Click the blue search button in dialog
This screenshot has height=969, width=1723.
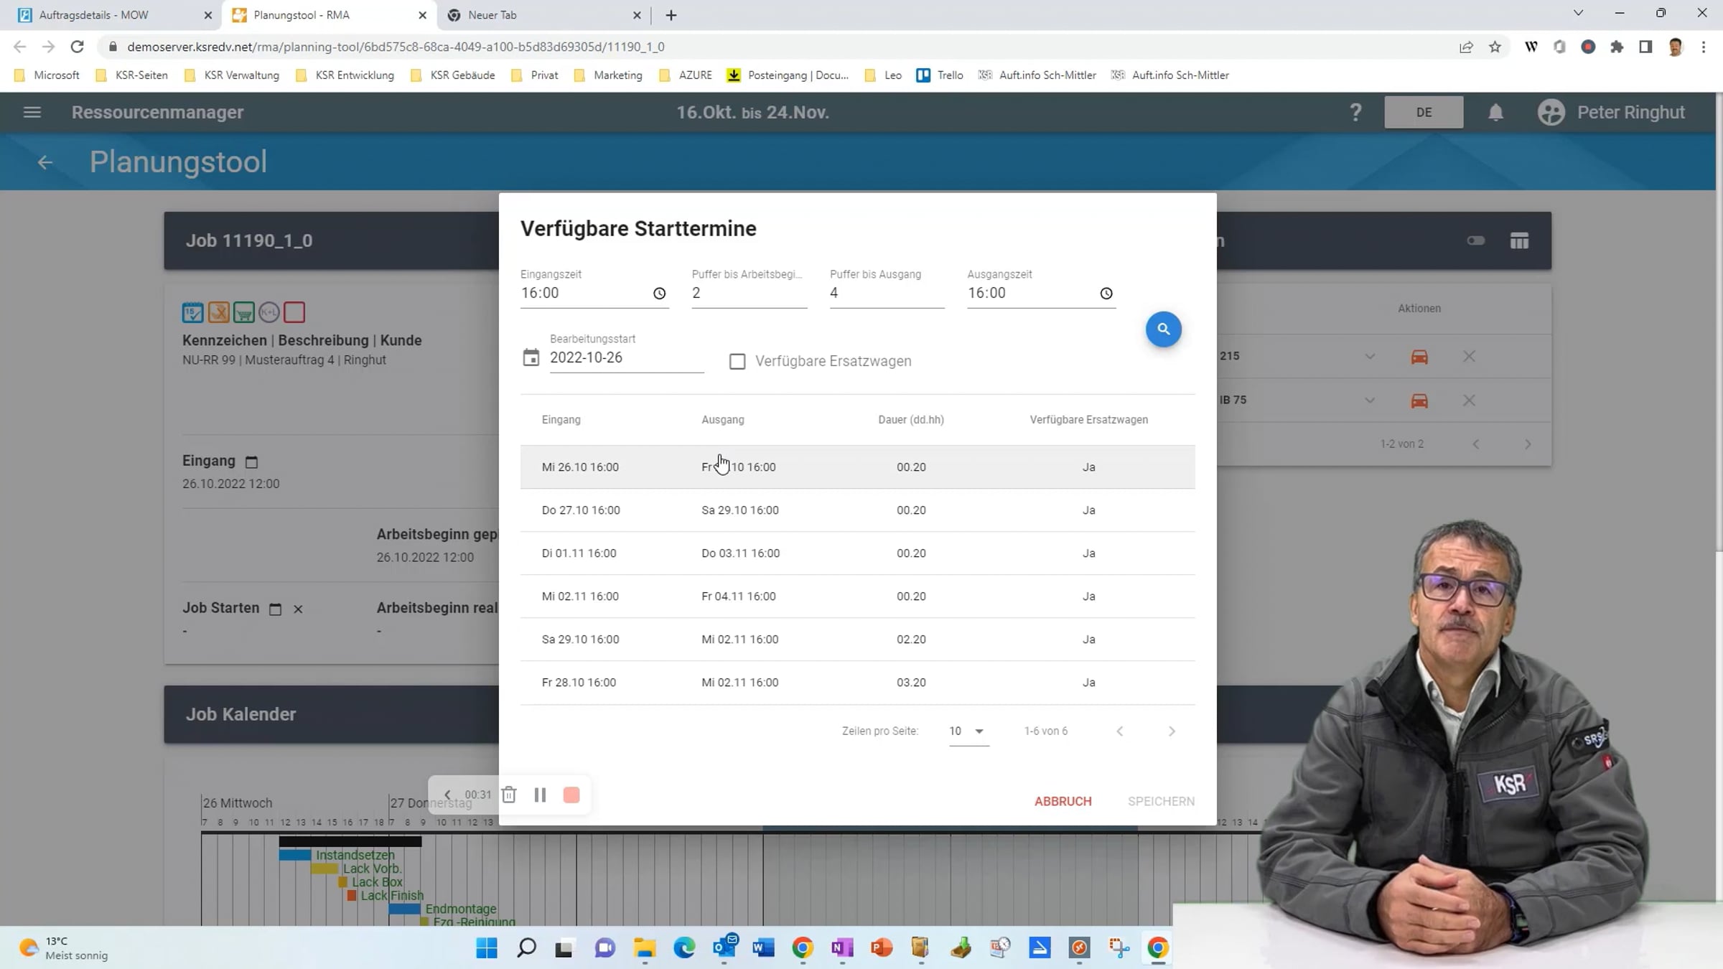tap(1163, 329)
